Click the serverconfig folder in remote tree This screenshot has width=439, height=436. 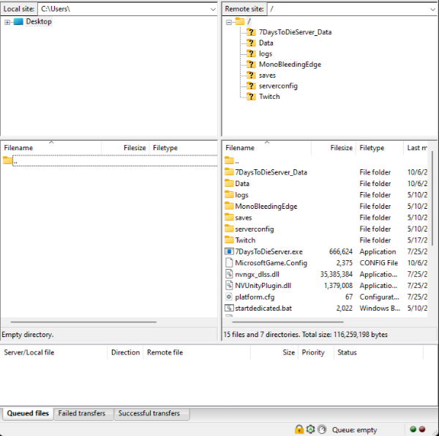pyautogui.click(x=278, y=86)
